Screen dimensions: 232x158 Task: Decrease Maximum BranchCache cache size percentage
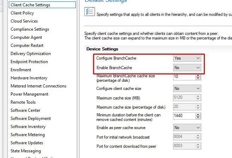[x=198, y=78]
